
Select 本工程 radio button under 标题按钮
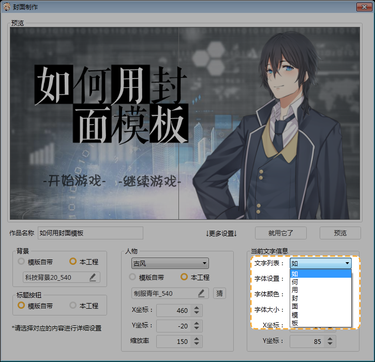[x=73, y=306]
